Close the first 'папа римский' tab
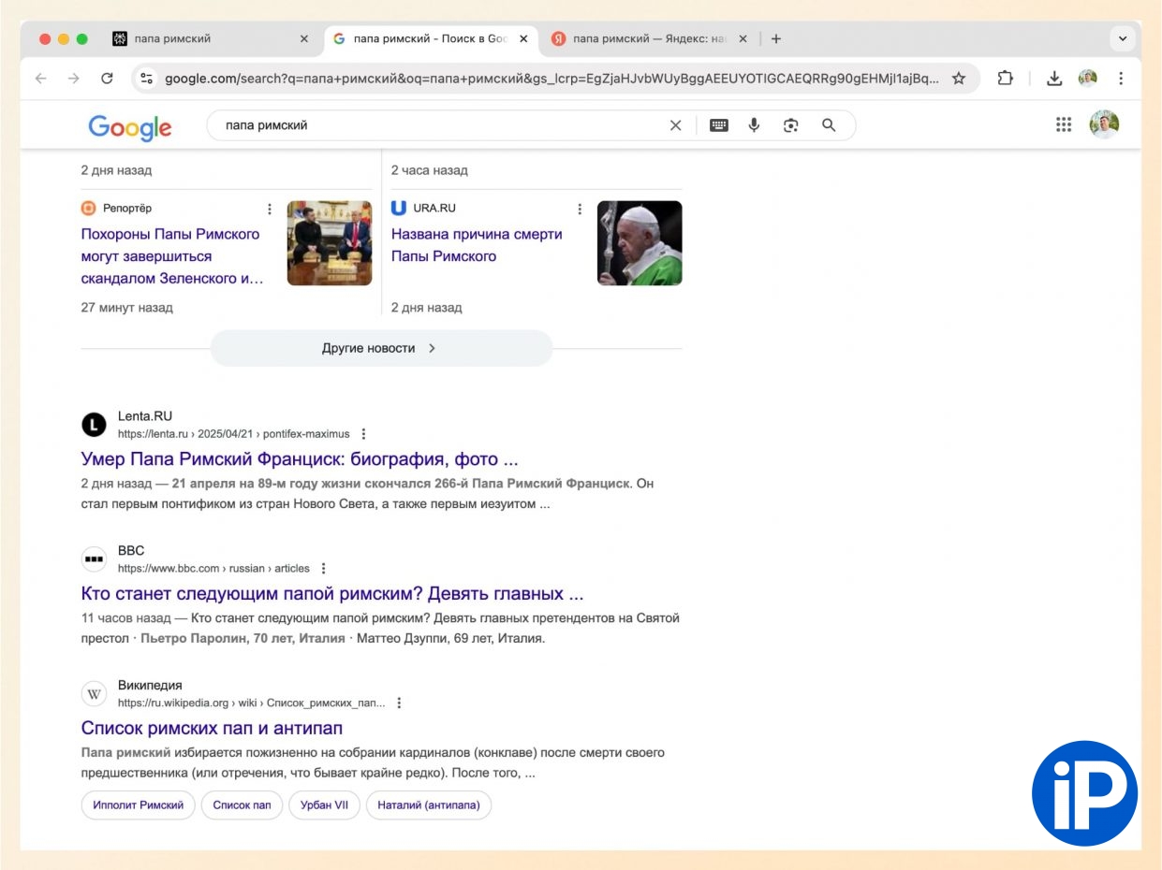 point(303,39)
